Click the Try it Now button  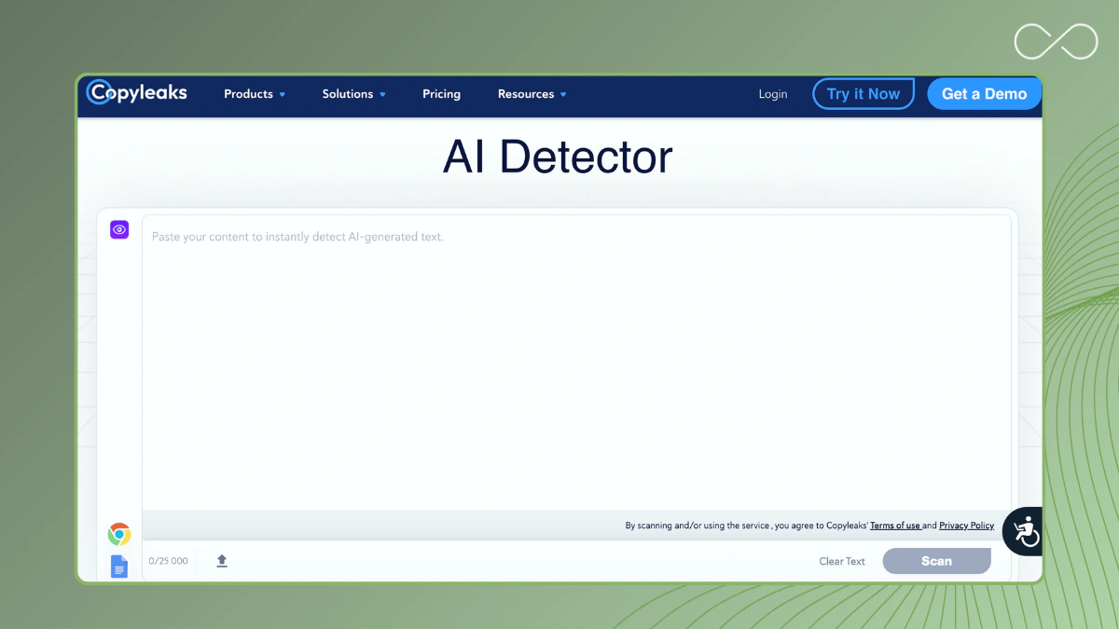pyautogui.click(x=863, y=94)
